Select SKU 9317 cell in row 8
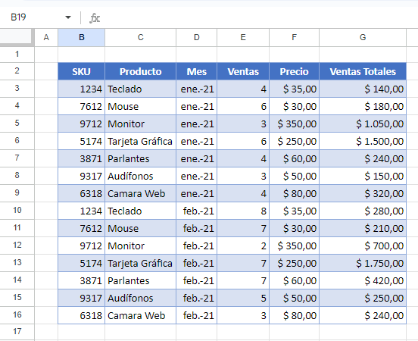 tap(81, 176)
